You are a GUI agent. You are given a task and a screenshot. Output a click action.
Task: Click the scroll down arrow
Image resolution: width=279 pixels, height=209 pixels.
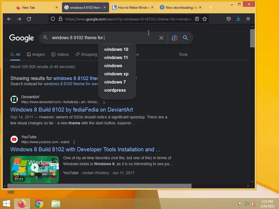pyautogui.click(x=252, y=182)
